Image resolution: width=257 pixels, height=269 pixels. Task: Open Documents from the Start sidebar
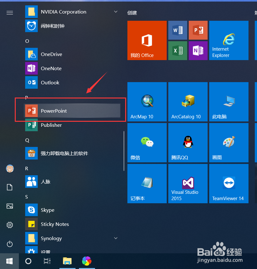pyautogui.click(x=10, y=187)
